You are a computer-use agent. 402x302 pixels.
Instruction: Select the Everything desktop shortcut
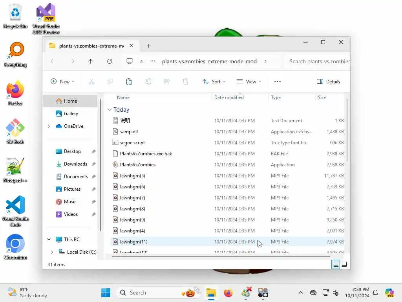tap(15, 55)
